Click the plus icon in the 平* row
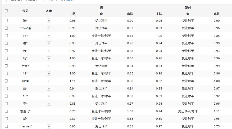 click(x=49, y=104)
